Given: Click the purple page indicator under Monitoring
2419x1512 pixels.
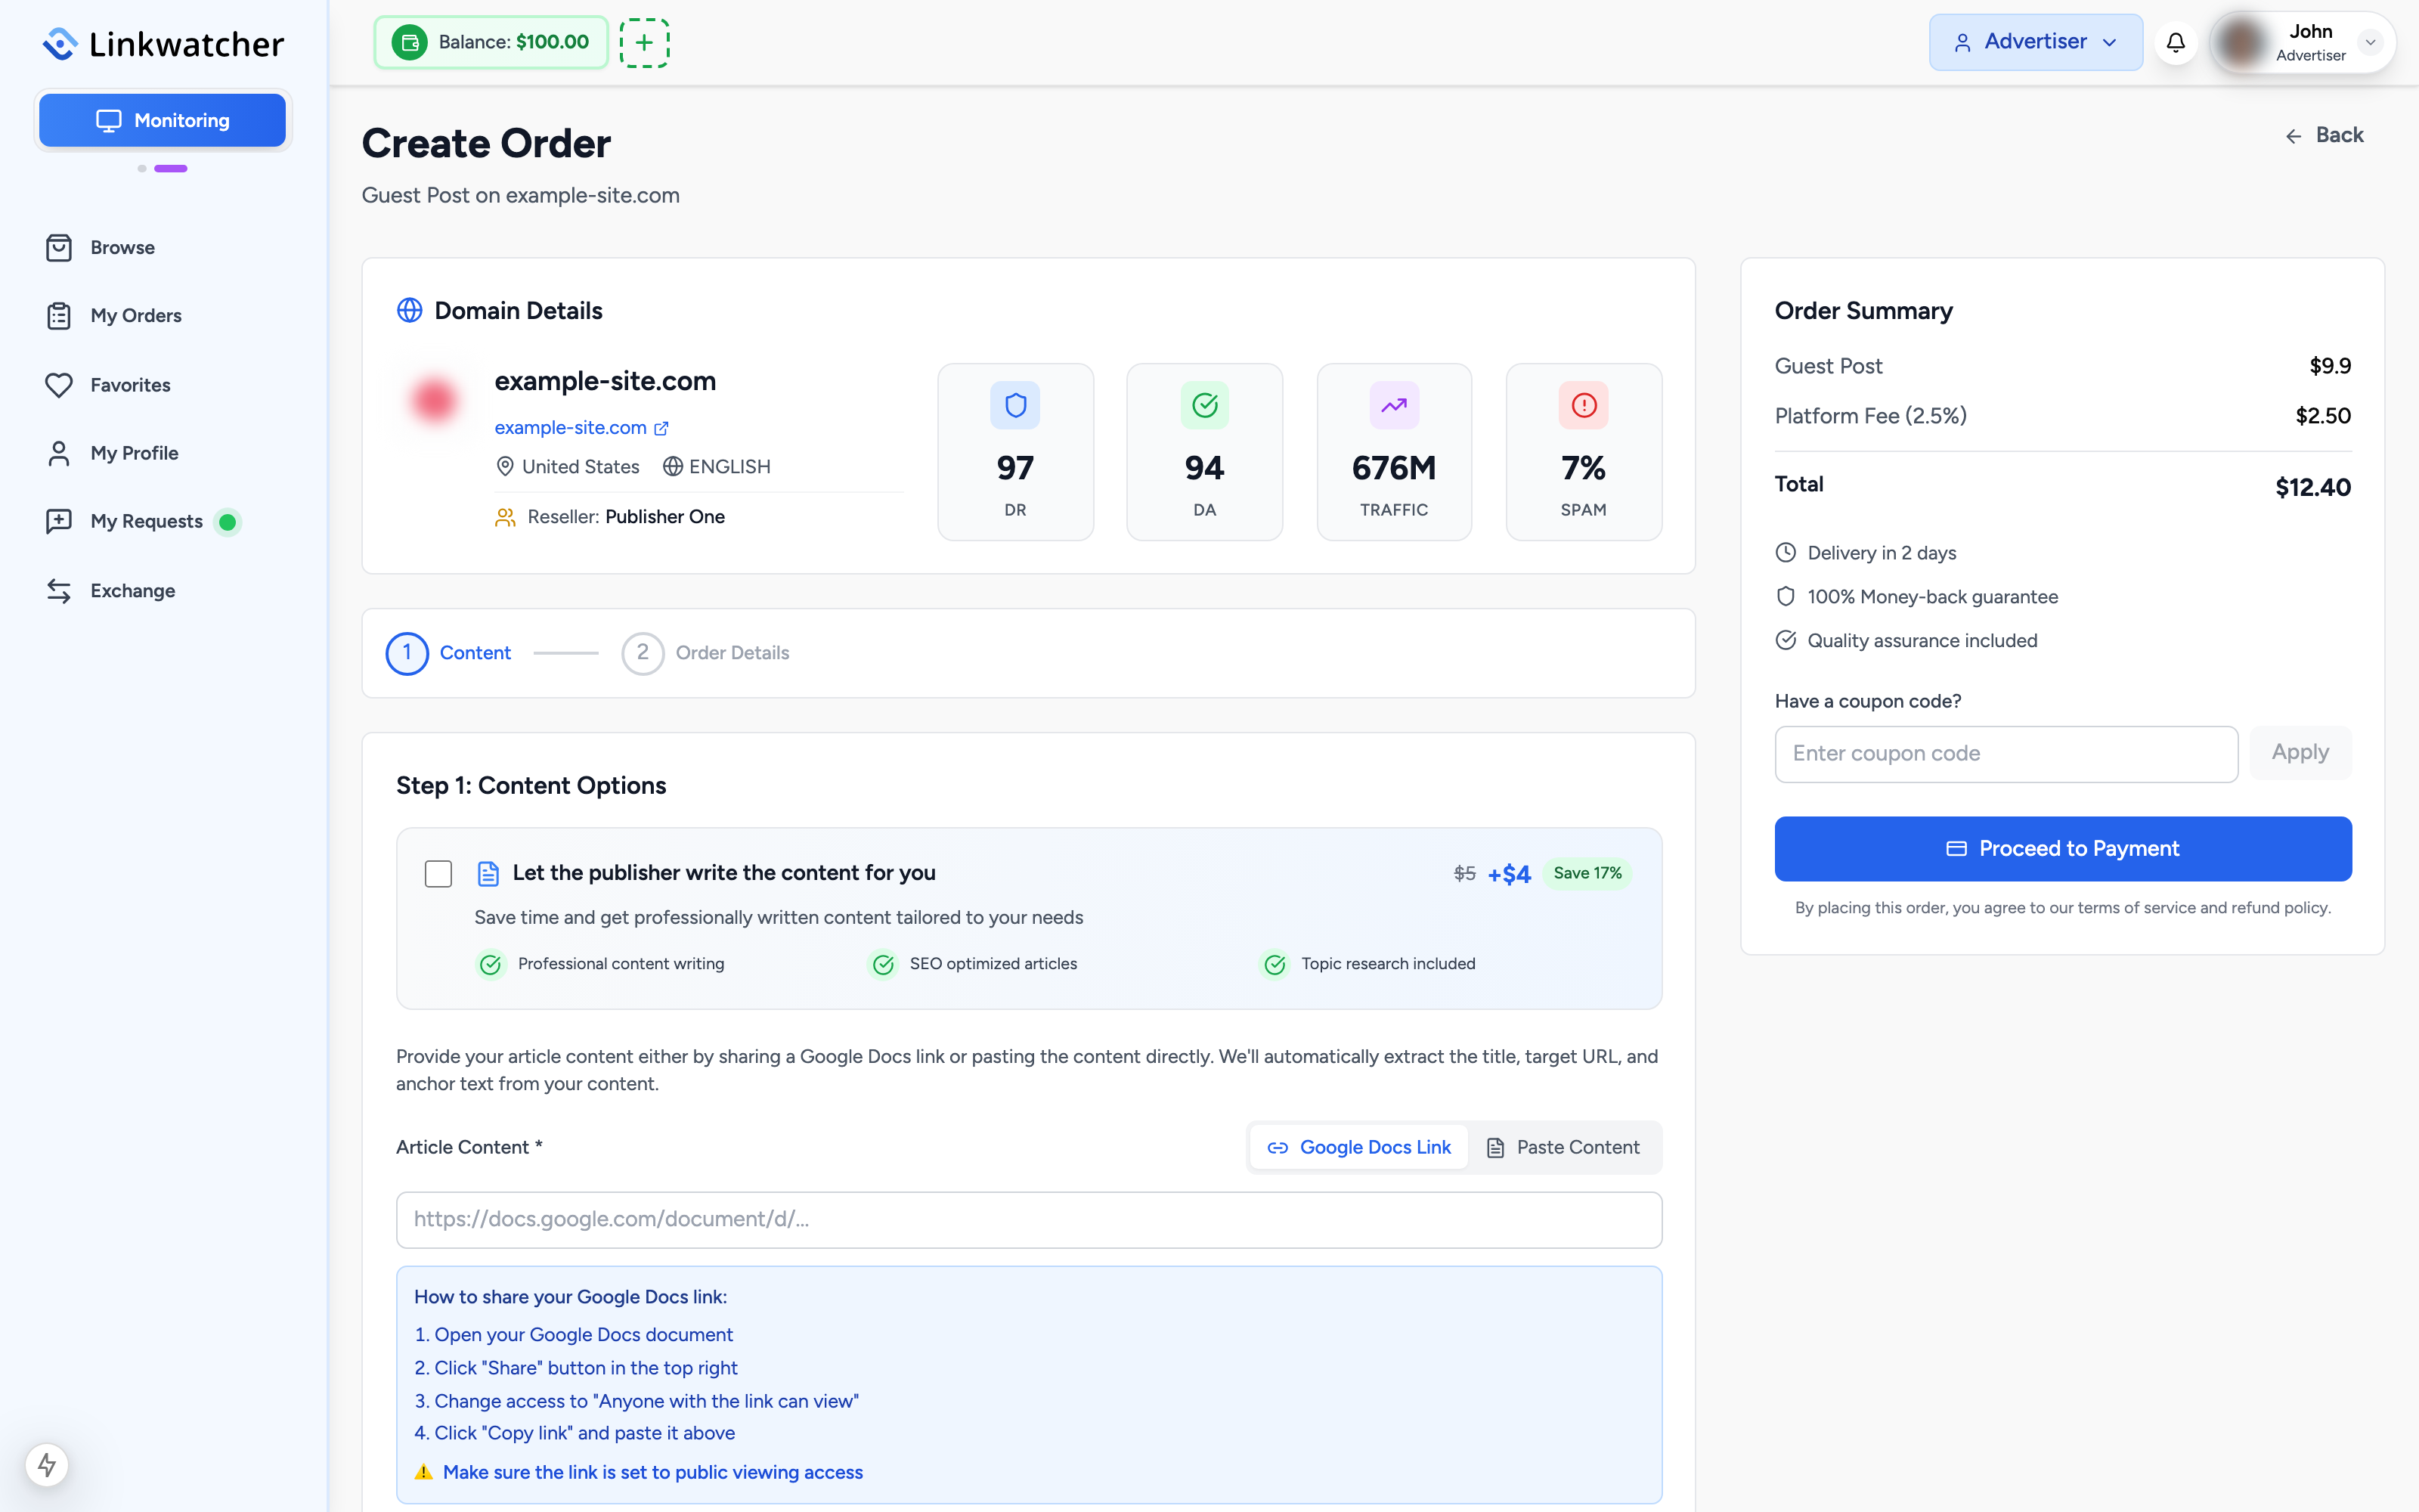Looking at the screenshot, I should [x=171, y=168].
